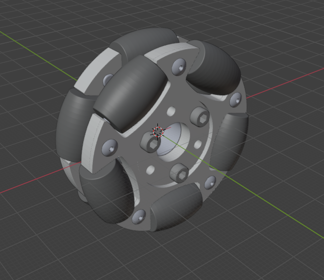
Task: Click the small hole right of the hub bore
Action: coord(197,145)
